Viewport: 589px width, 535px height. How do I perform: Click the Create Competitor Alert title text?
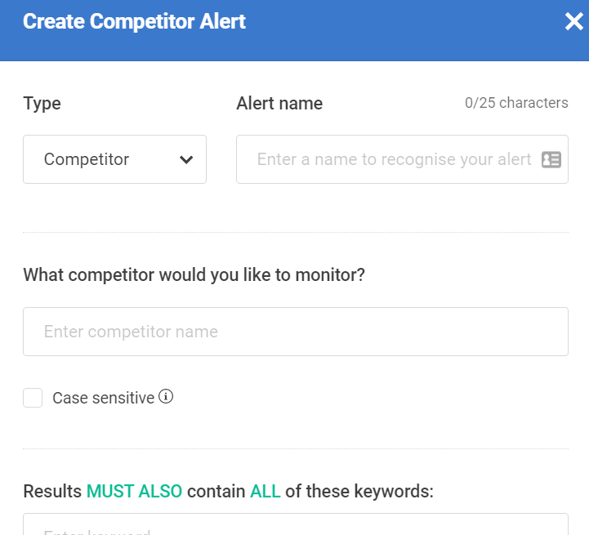[135, 21]
